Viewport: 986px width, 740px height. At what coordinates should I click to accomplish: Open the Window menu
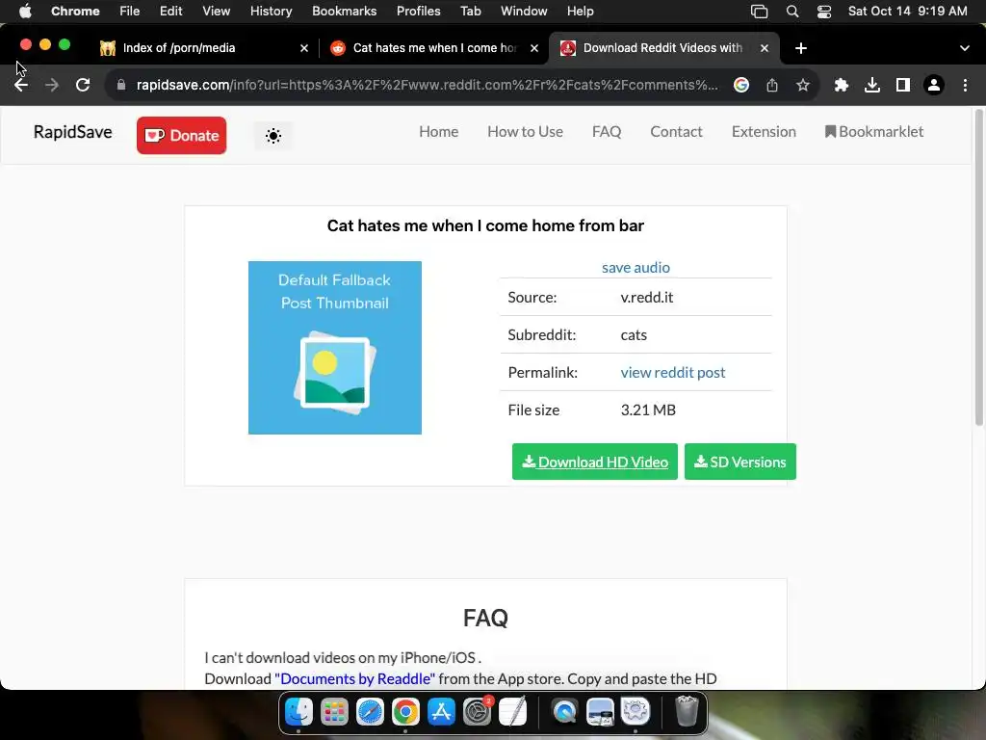pyautogui.click(x=524, y=12)
